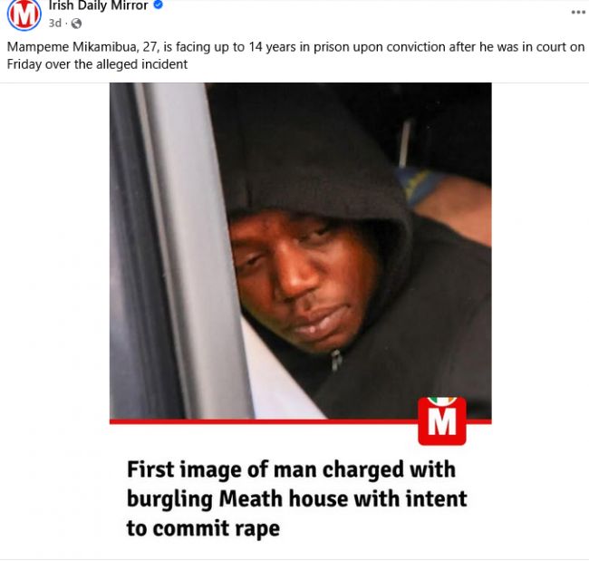589x561 pixels.
Task: Open the article photo of hooded man
Action: pos(300,251)
